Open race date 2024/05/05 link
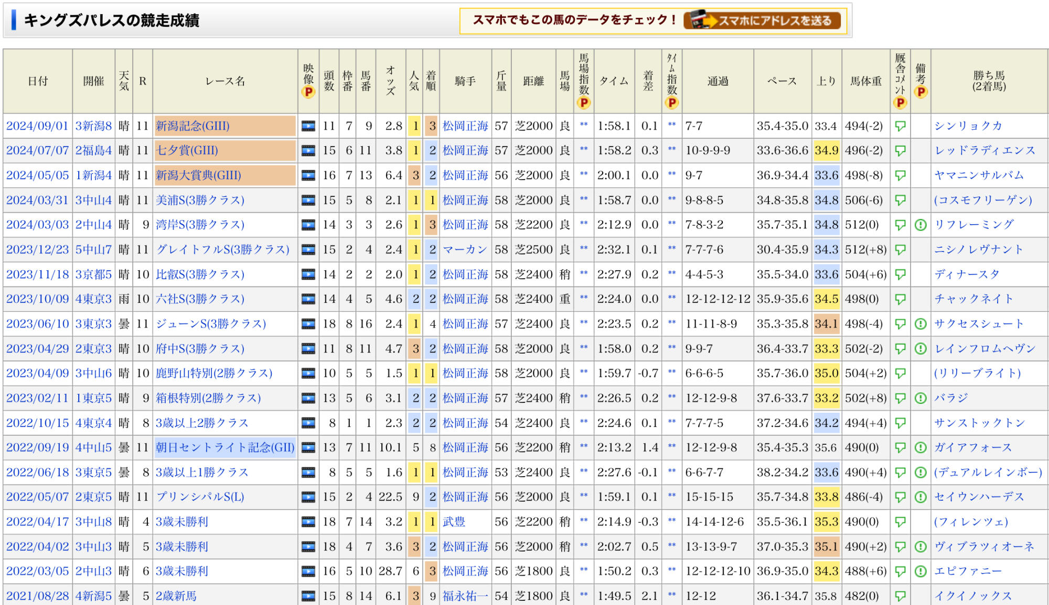 coord(37,175)
